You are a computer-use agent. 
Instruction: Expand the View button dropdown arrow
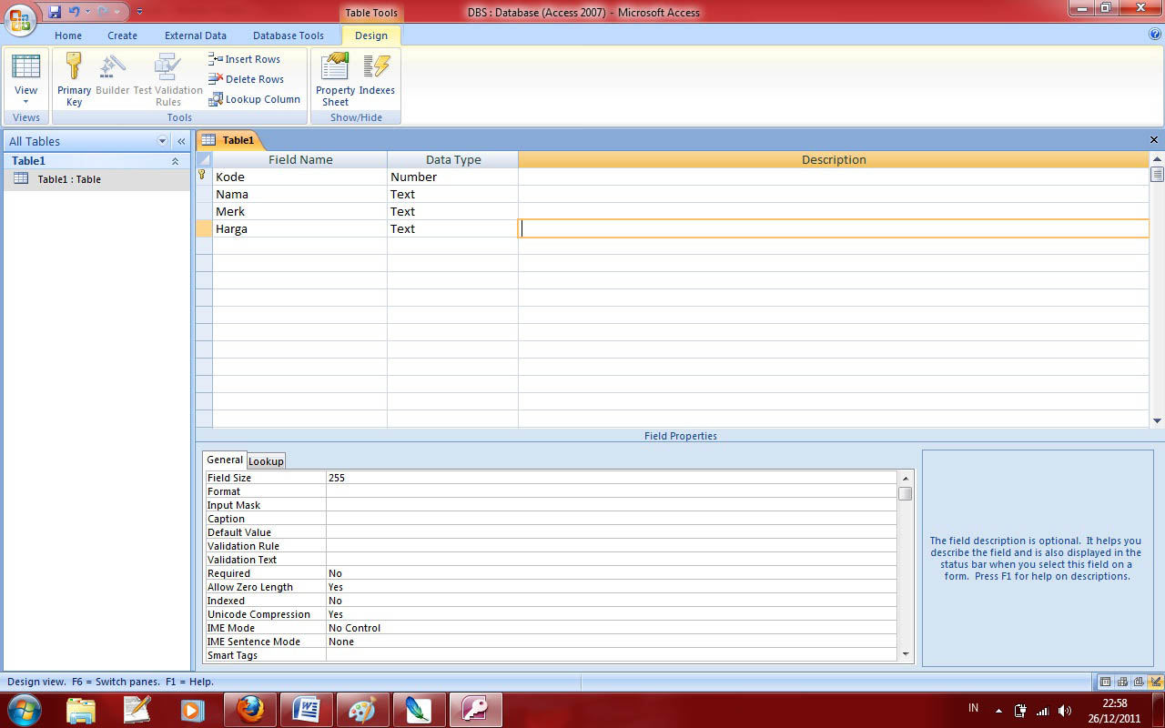pyautogui.click(x=26, y=101)
